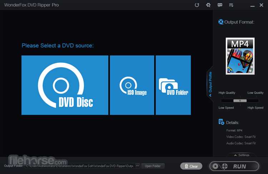This screenshot has height=174, width=268.
Task: Start ripping with the RUN button
Action: (x=234, y=166)
